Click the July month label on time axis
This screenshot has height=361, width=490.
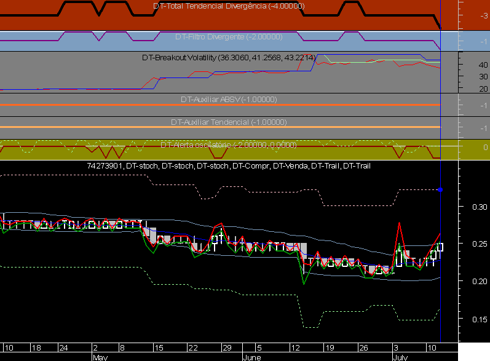tap(400, 357)
